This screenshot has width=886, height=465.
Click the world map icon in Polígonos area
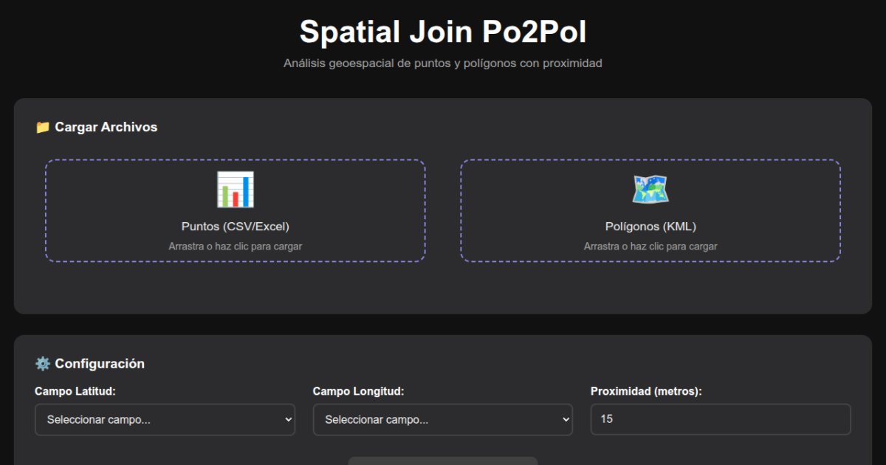pos(650,190)
